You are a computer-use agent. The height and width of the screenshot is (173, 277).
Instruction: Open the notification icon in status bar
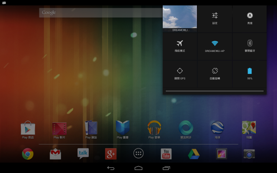pyautogui.click(x=4, y=3)
